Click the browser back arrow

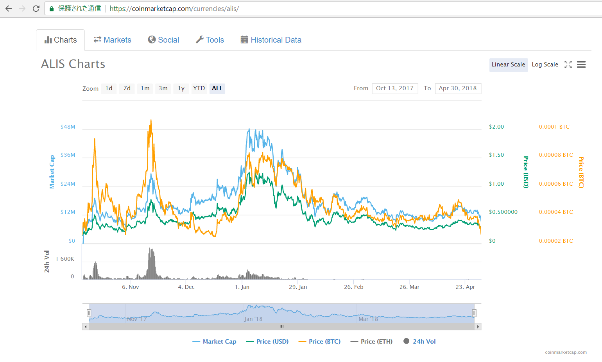pos(9,9)
